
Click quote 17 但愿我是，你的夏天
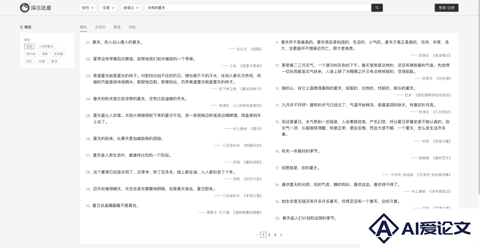[301, 168]
